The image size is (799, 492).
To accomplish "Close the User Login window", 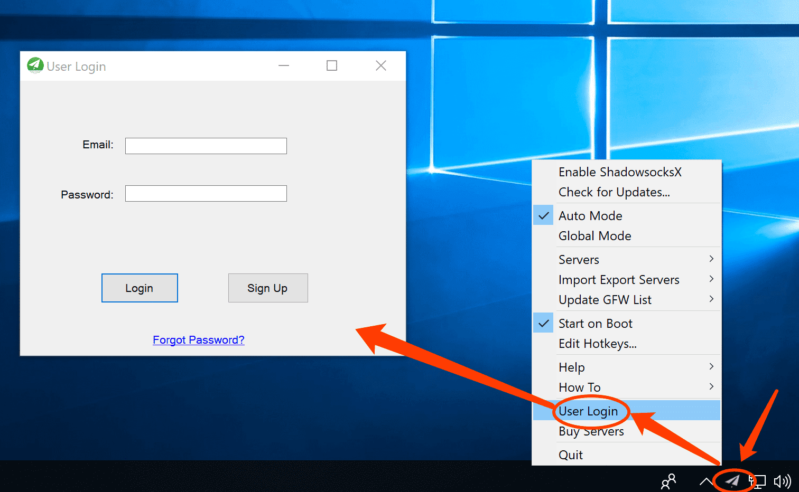I will tap(381, 65).
